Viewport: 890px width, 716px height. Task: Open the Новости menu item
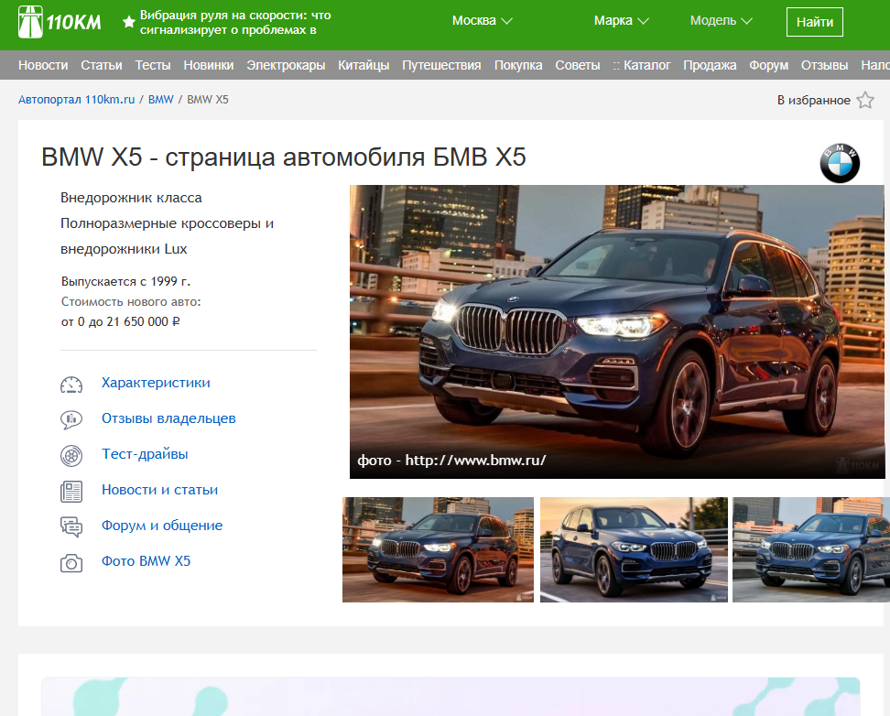pyautogui.click(x=43, y=65)
